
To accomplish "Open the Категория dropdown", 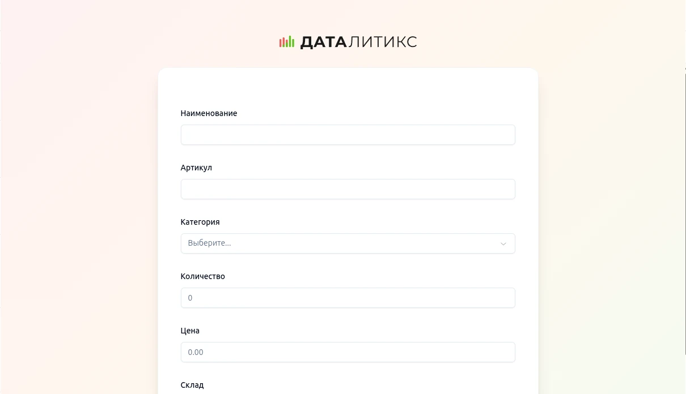I will (x=348, y=243).
